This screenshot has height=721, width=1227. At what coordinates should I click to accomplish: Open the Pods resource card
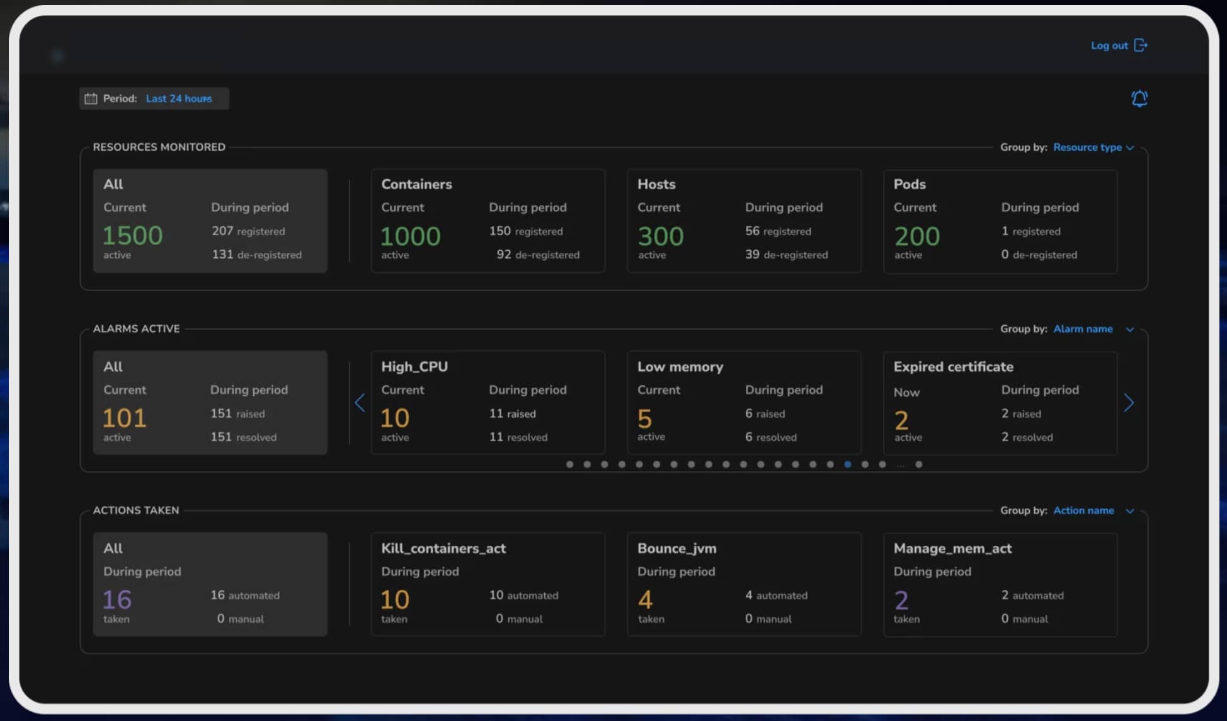click(1000, 221)
